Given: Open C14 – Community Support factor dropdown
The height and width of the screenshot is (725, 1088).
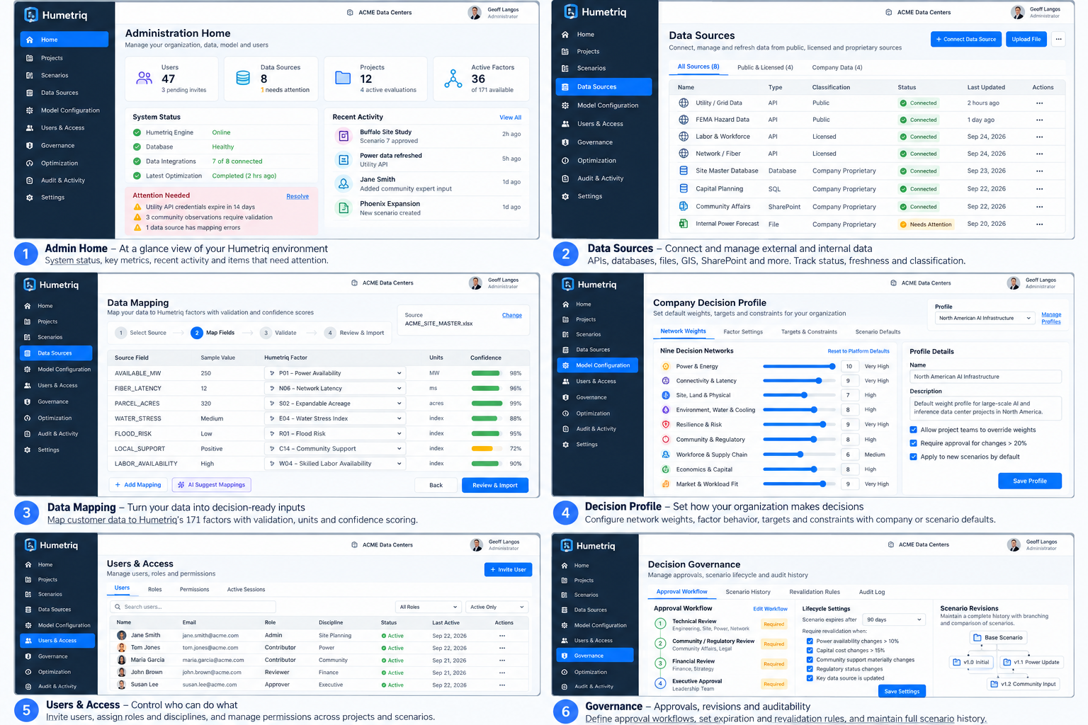Looking at the screenshot, I should pos(335,448).
